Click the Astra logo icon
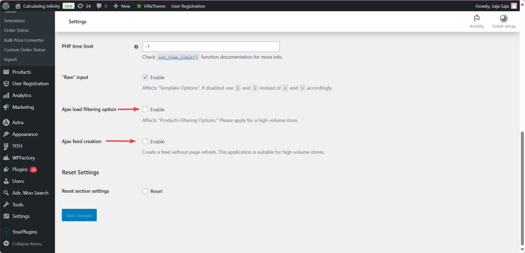Image resolution: width=525 pixels, height=253 pixels. tap(6, 123)
